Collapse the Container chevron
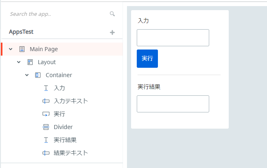 click(x=27, y=75)
